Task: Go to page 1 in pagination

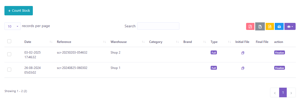Action: click(283, 93)
